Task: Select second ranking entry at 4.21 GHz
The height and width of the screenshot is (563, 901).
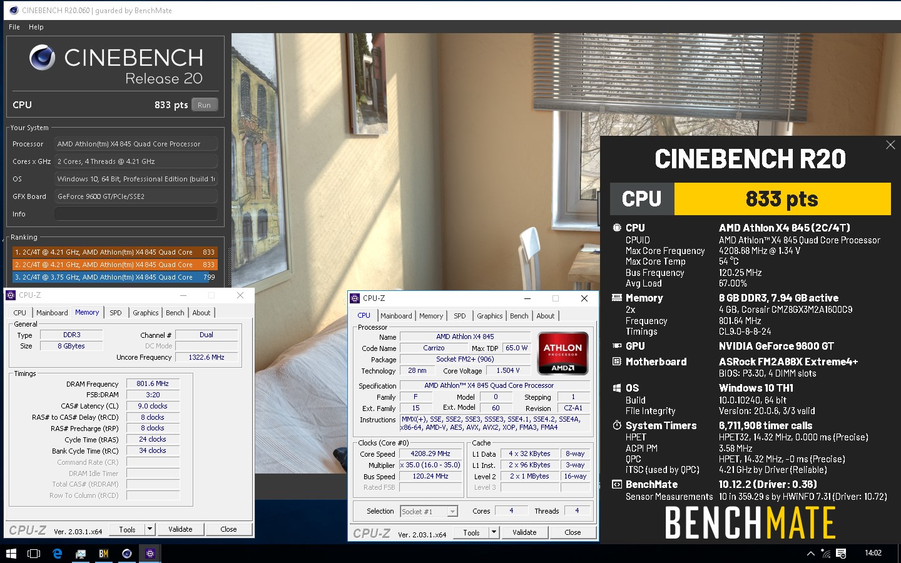Action: coord(115,265)
